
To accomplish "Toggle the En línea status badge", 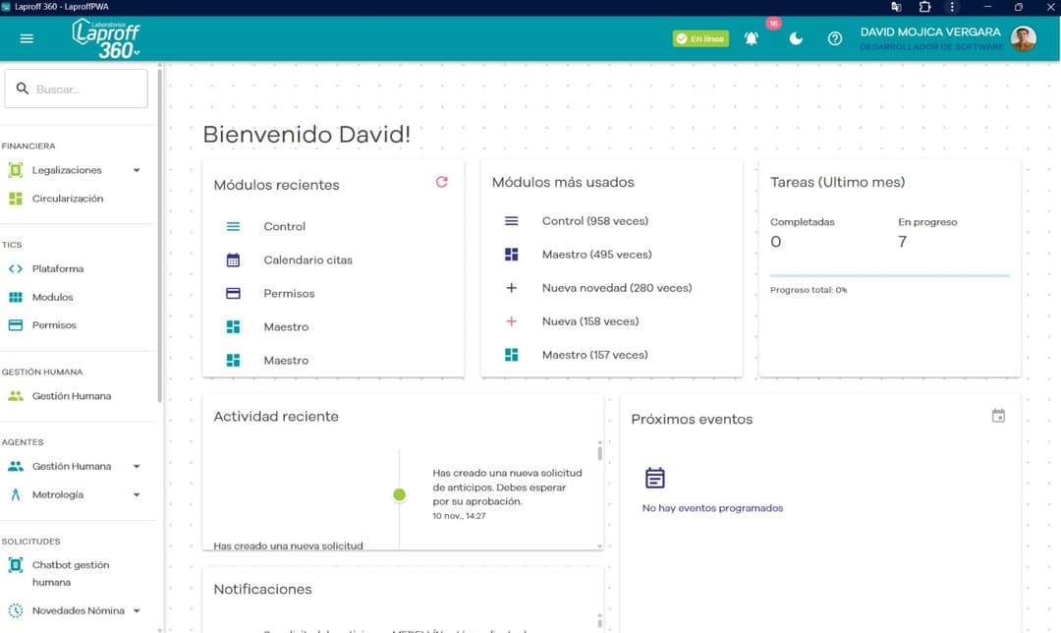I will tap(700, 38).
